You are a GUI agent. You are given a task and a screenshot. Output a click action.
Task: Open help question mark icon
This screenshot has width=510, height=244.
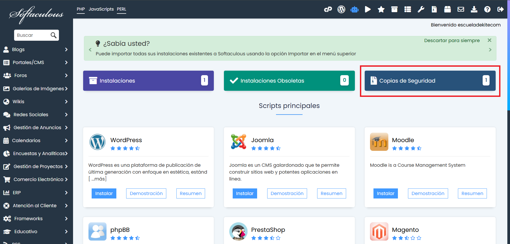487,10
